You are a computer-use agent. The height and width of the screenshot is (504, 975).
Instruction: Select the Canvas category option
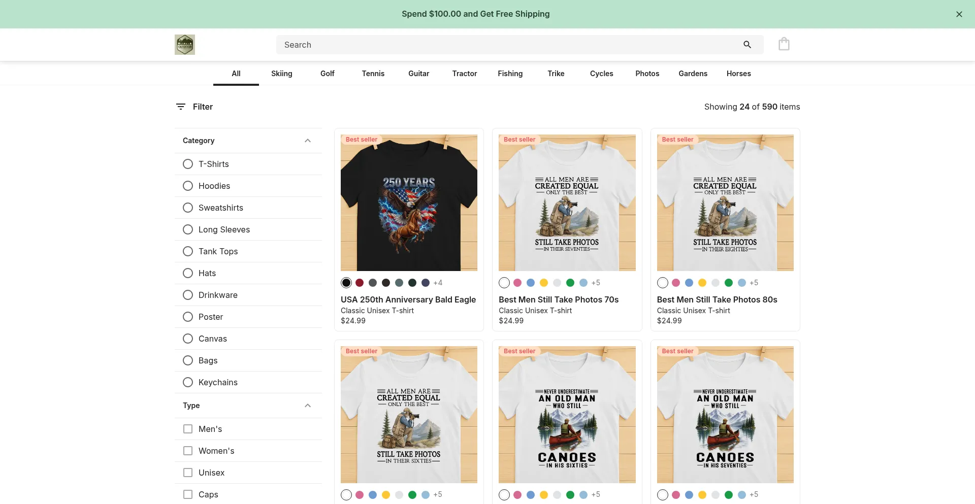click(x=188, y=339)
